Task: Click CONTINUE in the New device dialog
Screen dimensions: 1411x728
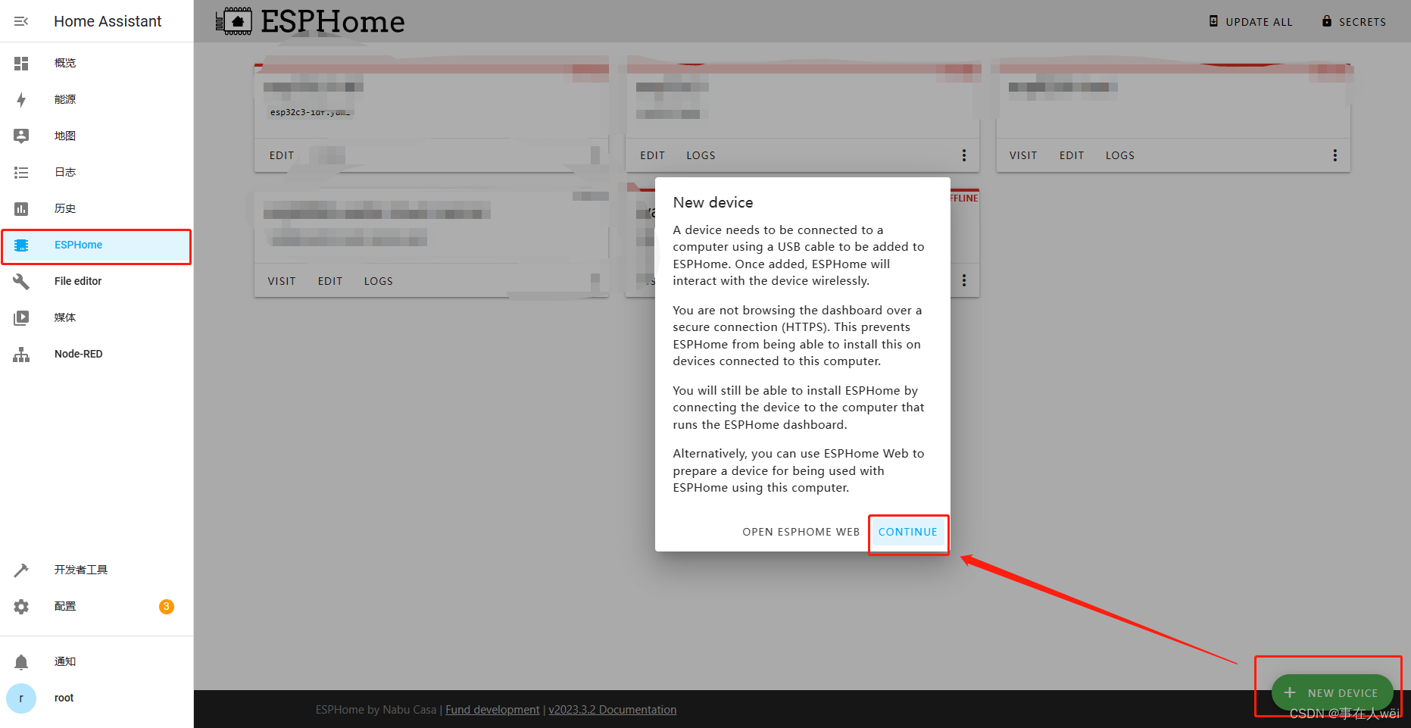Action: pos(907,532)
